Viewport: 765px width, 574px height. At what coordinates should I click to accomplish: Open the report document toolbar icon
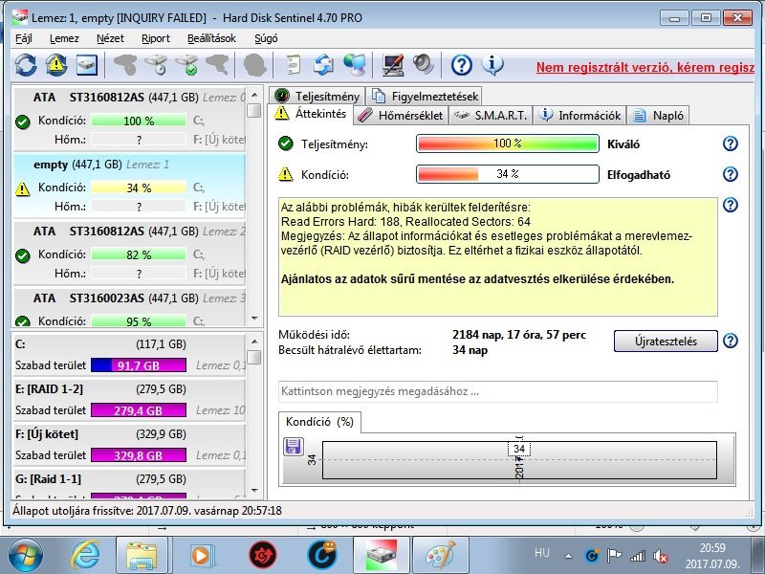[293, 65]
